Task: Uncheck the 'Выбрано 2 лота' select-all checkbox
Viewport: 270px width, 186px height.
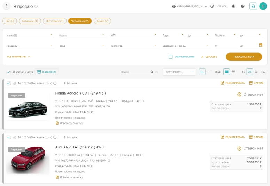Action: click(9, 72)
